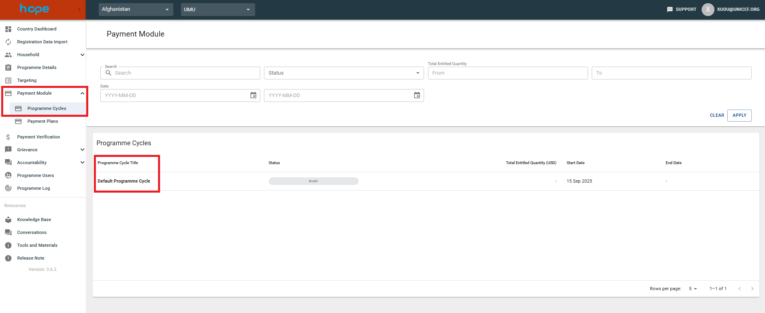Click the Knowledge Base icon in Resources

point(8,220)
